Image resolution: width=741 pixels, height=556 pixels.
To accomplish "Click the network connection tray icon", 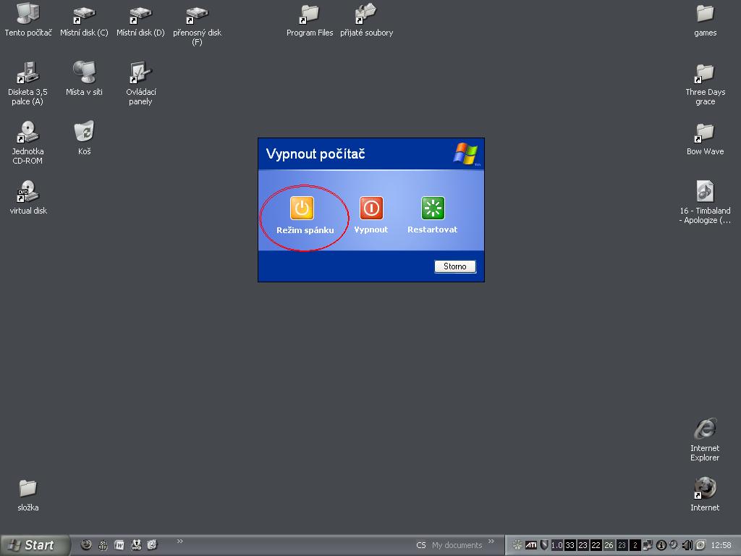I will click(x=648, y=545).
